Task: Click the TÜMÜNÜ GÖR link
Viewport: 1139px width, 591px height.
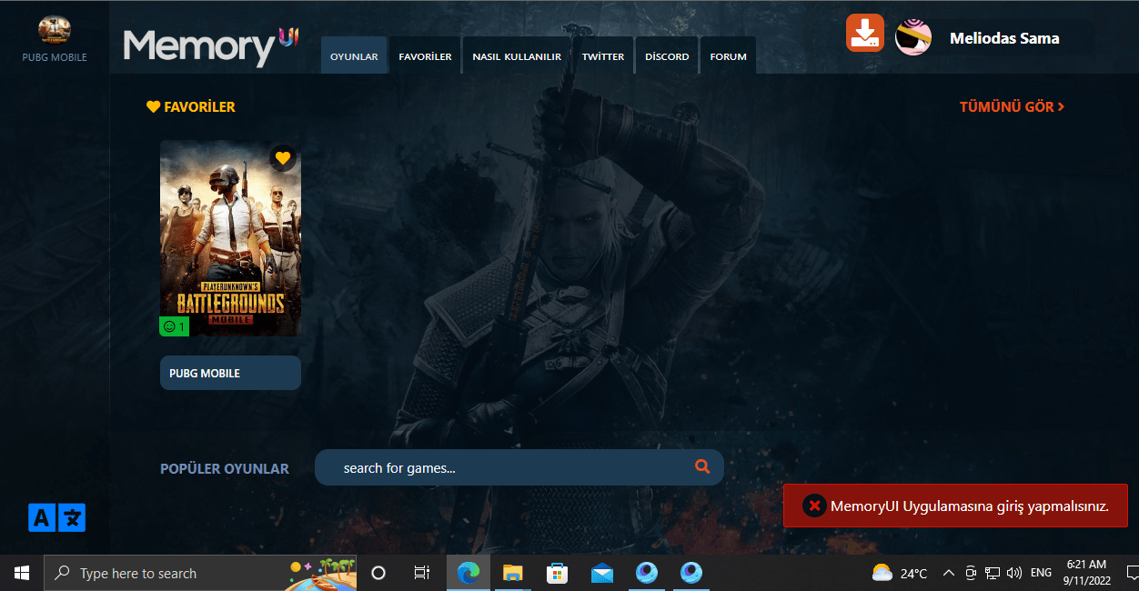Action: point(1012,107)
